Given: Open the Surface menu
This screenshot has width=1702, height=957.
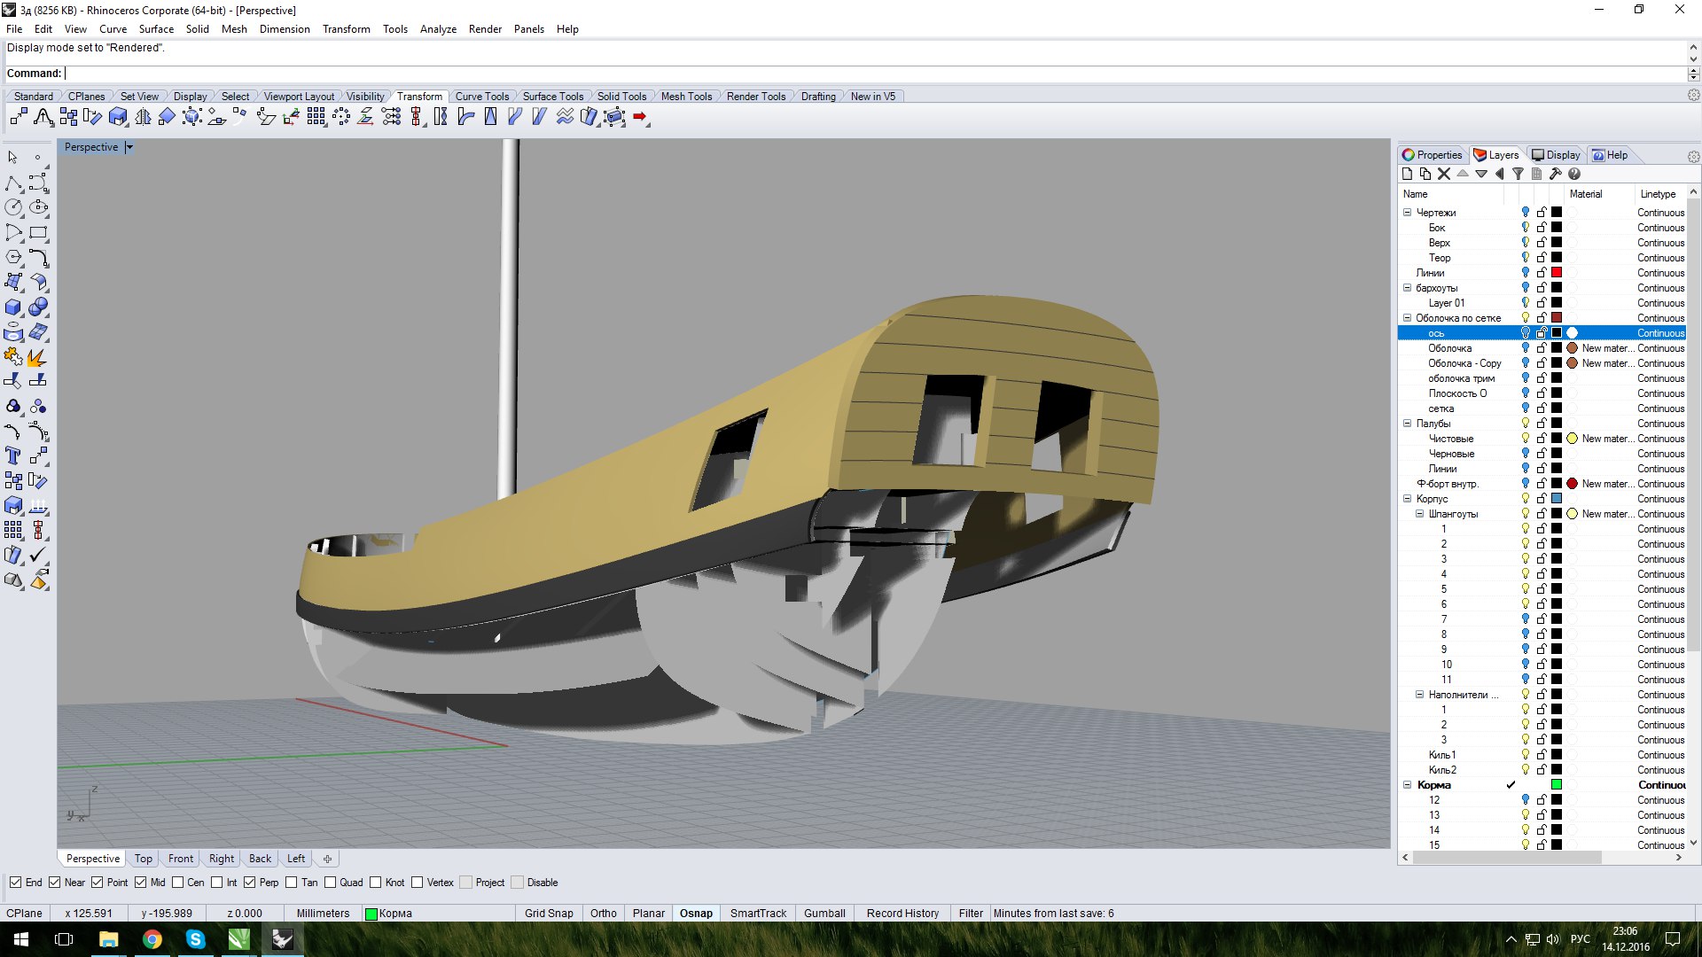Looking at the screenshot, I should click(156, 29).
